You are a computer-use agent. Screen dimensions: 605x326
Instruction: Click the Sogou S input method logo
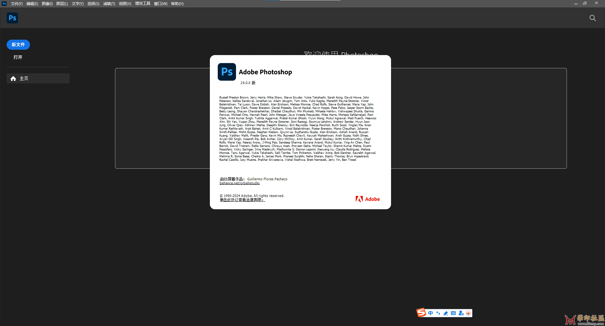421,312
